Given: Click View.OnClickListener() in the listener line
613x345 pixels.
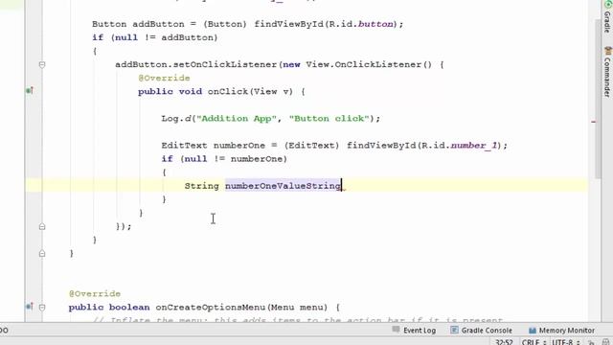Looking at the screenshot, I should pyautogui.click(x=369, y=64).
